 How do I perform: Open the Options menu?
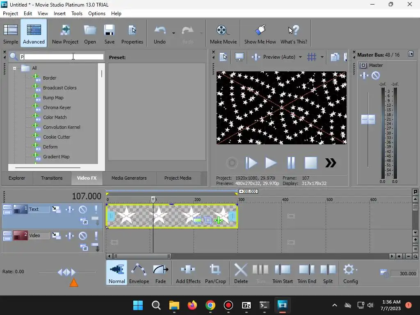tap(97, 14)
